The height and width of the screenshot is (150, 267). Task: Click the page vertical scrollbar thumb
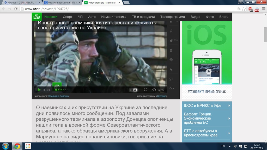pos(265,35)
